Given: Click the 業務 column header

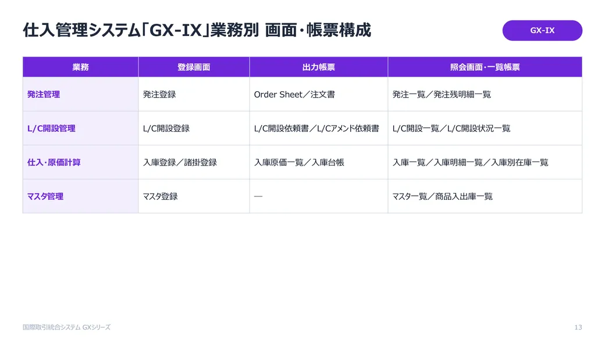Looking at the screenshot, I should pos(81,67).
